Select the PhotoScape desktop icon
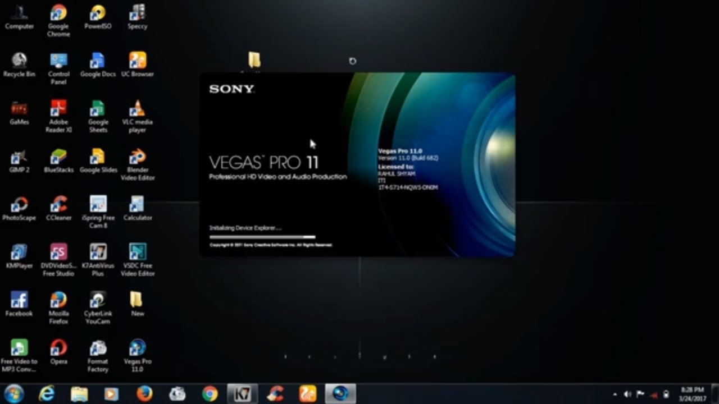719x404 pixels. pyautogui.click(x=19, y=208)
